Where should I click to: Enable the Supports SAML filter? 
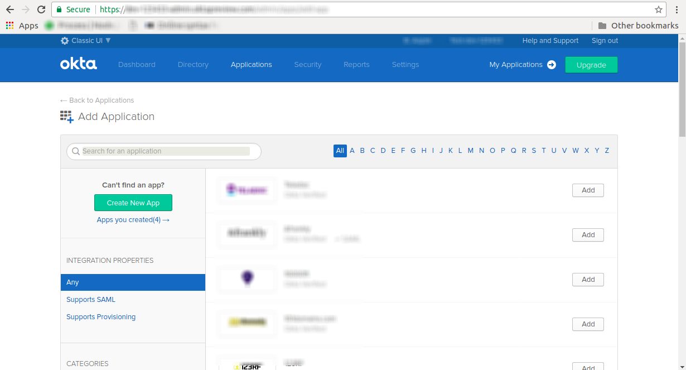(91, 300)
